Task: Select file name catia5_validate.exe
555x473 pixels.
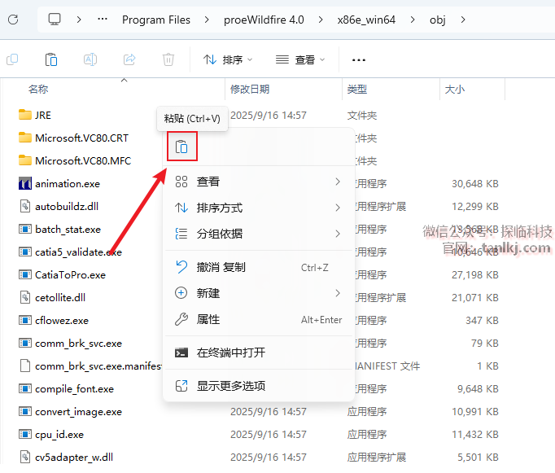Action: pos(79,252)
